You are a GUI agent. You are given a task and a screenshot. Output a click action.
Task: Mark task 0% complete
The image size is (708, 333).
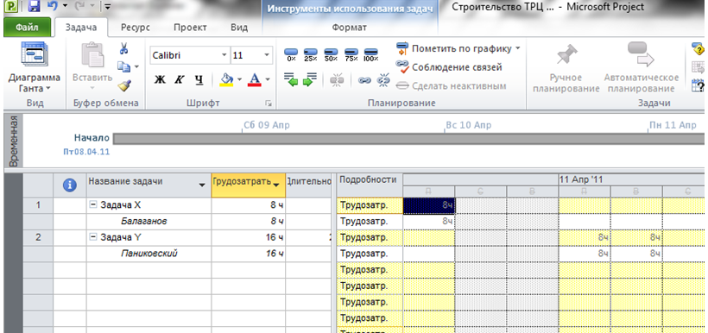291,55
